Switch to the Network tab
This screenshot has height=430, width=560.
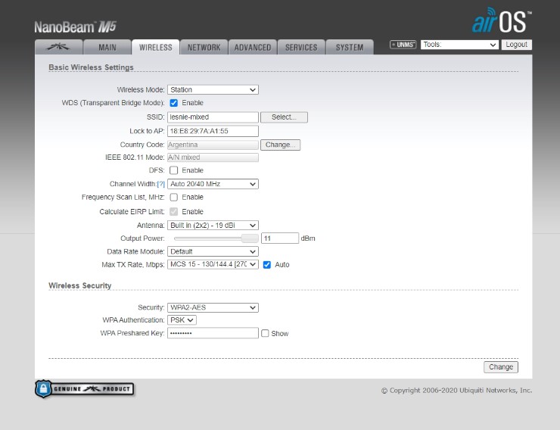(x=204, y=47)
